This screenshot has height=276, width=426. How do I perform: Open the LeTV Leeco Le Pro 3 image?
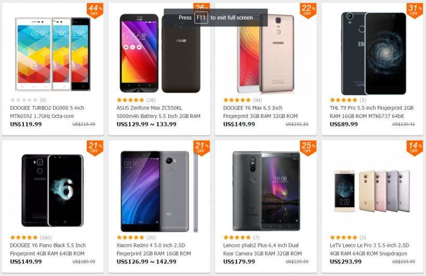tap(372, 191)
